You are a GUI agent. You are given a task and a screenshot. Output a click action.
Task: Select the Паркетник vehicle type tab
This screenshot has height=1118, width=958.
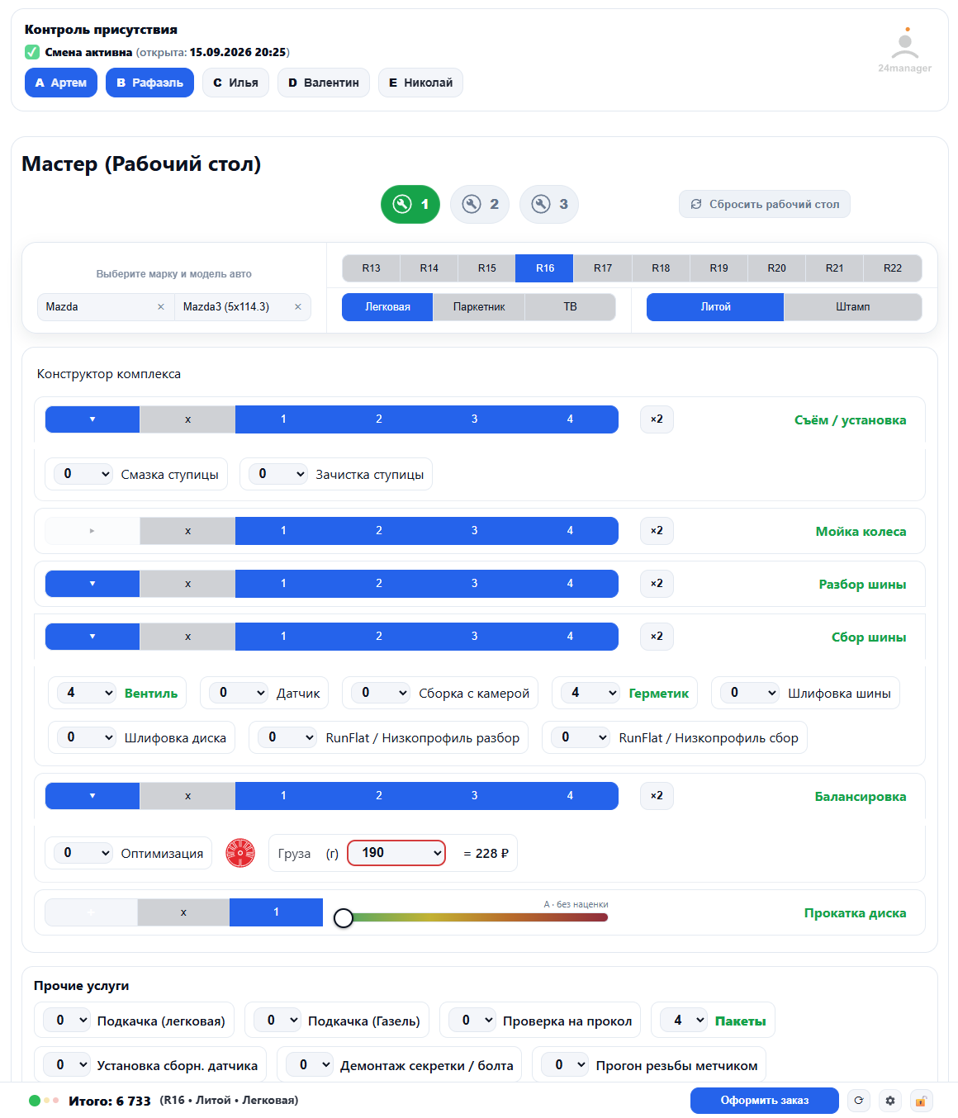click(x=479, y=306)
